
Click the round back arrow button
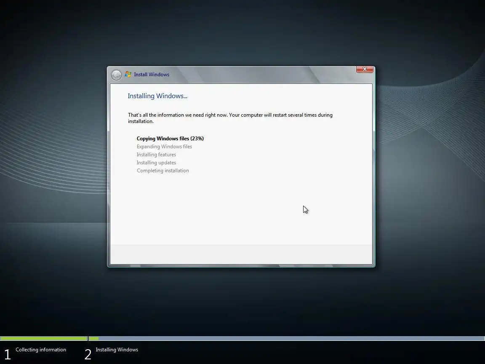pos(116,75)
